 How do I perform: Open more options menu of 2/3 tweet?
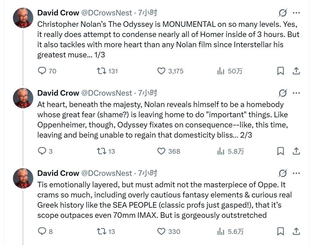tap(296, 93)
